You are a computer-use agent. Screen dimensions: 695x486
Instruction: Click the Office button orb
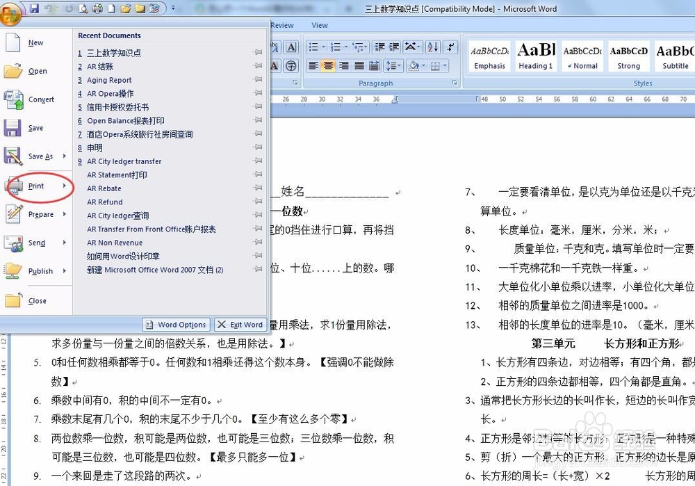pyautogui.click(x=10, y=13)
